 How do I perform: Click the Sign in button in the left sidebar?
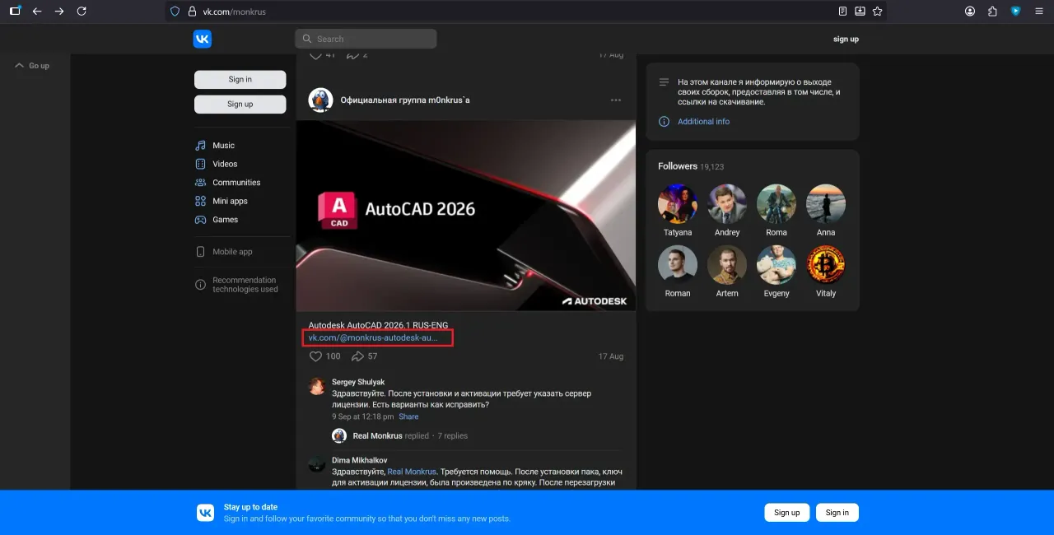tap(240, 80)
